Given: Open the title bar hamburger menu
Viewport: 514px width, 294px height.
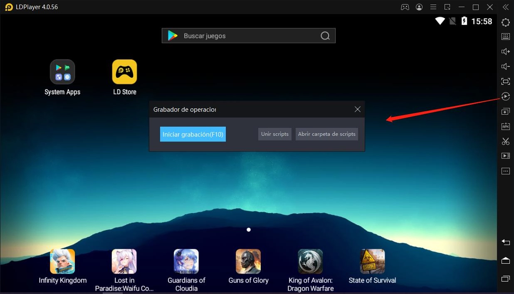Looking at the screenshot, I should pyautogui.click(x=433, y=7).
